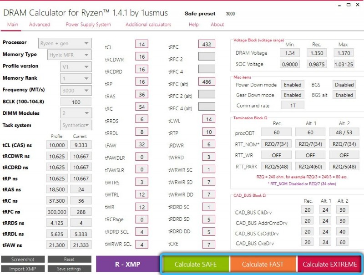Screen dimensions: 364x275
Task: Open the Help tab
Action: [194, 25]
